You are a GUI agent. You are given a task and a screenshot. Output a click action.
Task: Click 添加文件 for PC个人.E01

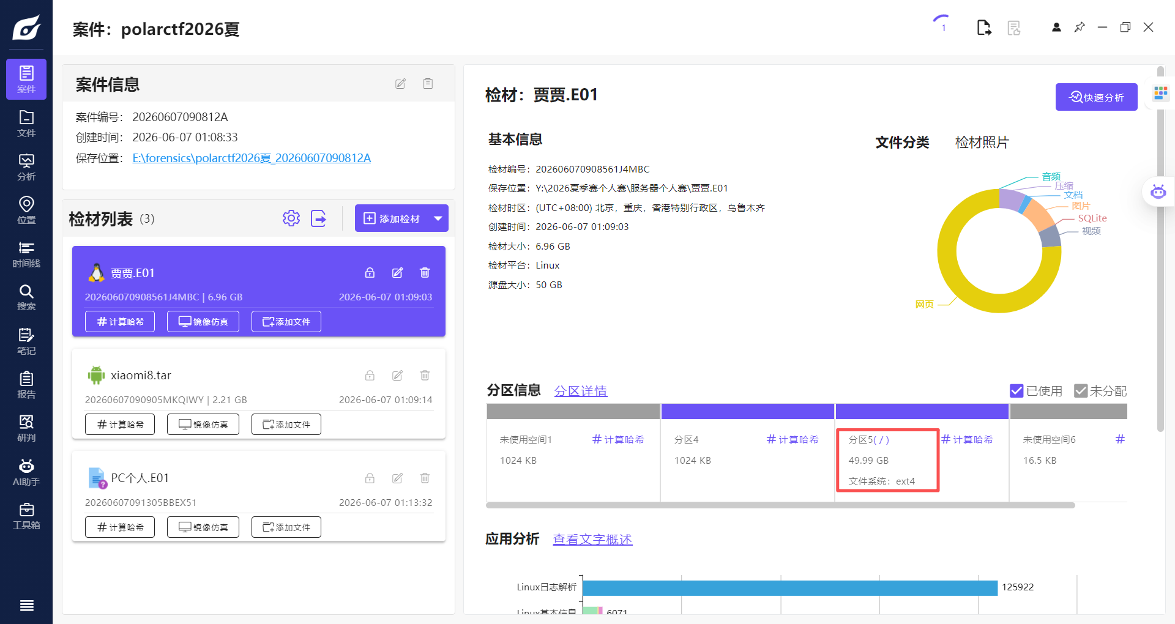point(286,527)
